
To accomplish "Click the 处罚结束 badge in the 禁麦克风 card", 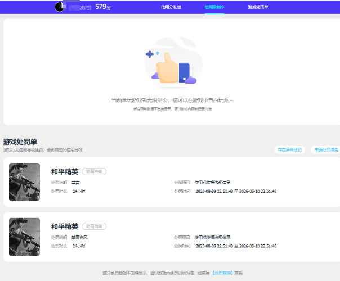I will [x=94, y=226].
